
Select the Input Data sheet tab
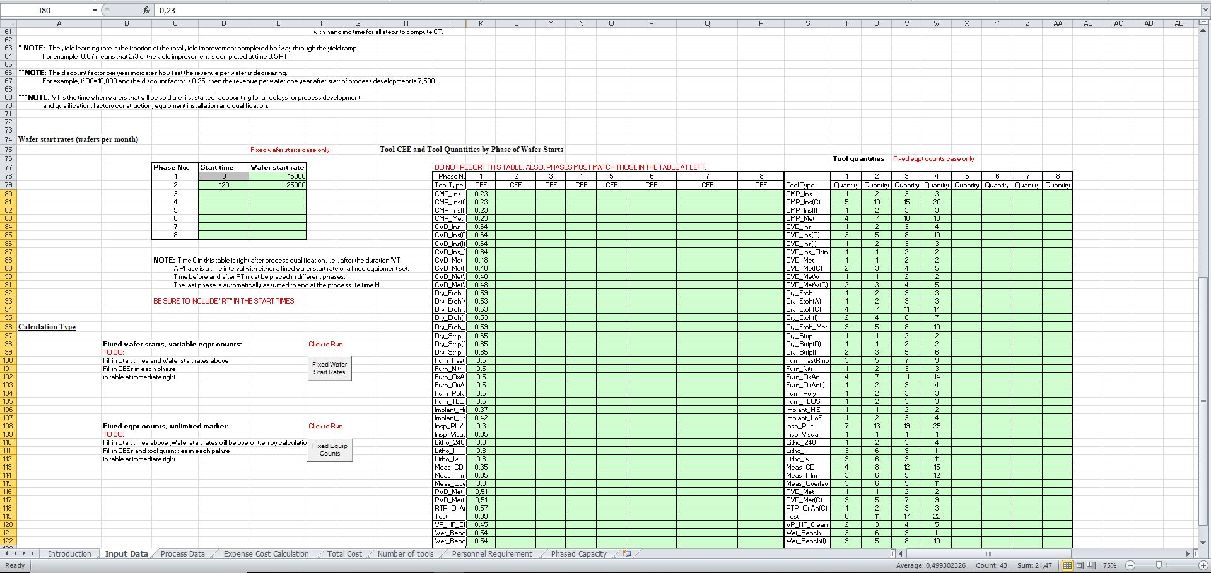[x=126, y=553]
